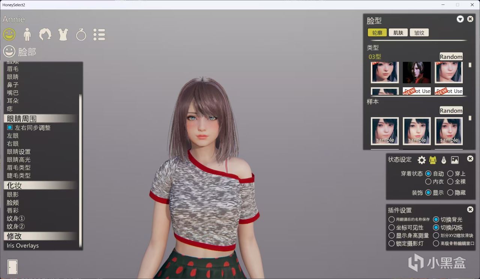Image resolution: width=480 pixels, height=279 pixels.
Task: Open 眼影 under 化妆
Action: coord(13,194)
